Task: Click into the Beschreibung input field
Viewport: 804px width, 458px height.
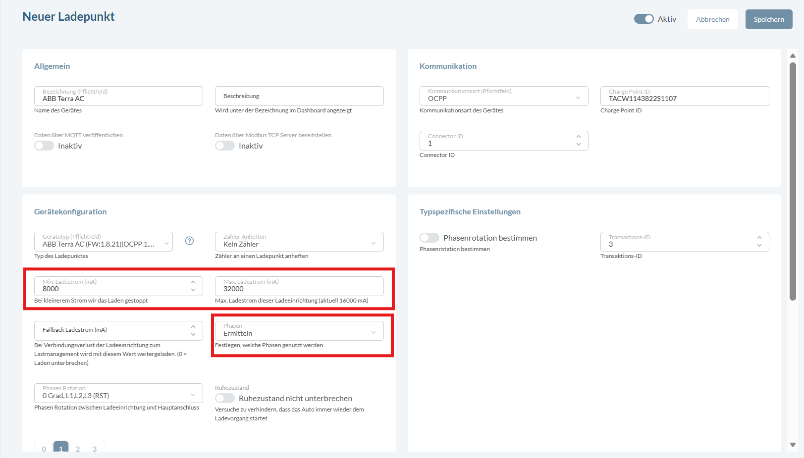Action: point(299,96)
